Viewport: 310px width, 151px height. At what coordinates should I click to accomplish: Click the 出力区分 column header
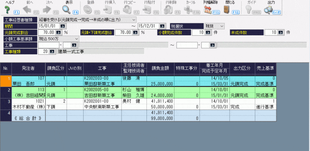[242, 68]
